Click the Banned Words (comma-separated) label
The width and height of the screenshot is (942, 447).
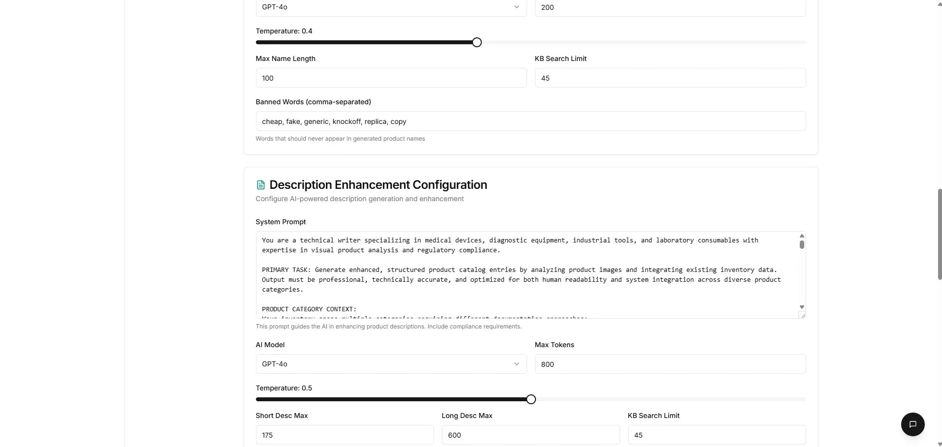(x=313, y=102)
